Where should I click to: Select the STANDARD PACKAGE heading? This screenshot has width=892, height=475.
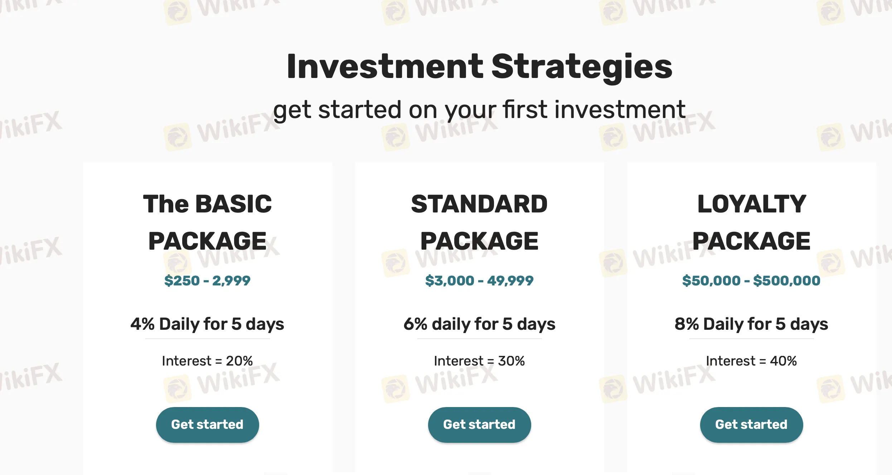pyautogui.click(x=479, y=222)
